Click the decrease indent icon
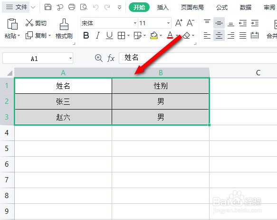This screenshot has width=277, height=220. pyautogui.click(x=243, y=23)
